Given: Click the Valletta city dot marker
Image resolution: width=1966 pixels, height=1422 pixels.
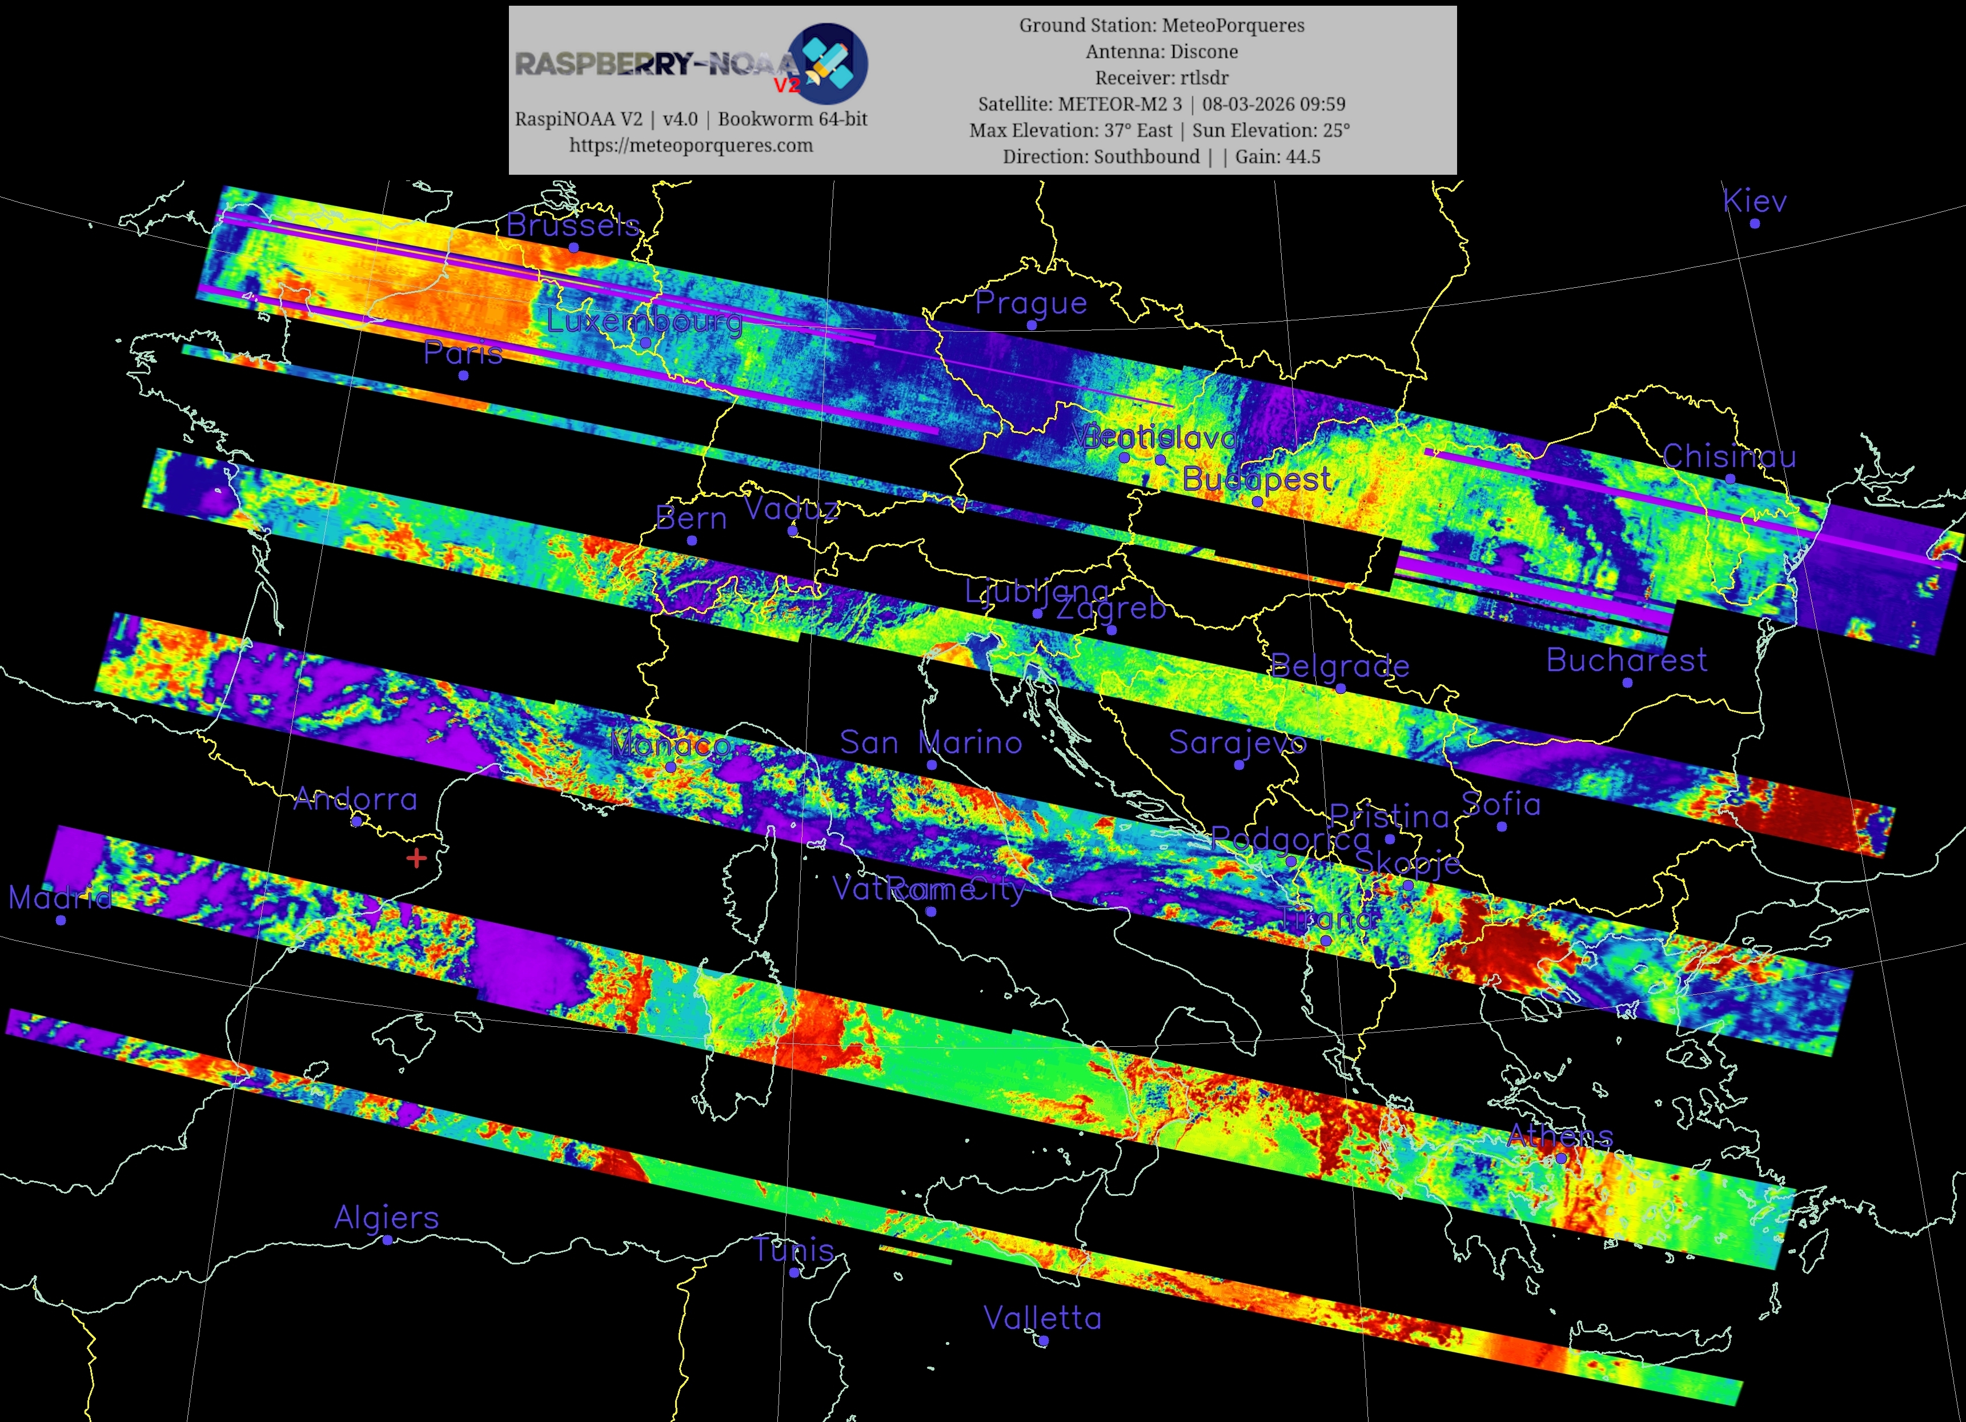Looking at the screenshot, I should [1044, 1340].
